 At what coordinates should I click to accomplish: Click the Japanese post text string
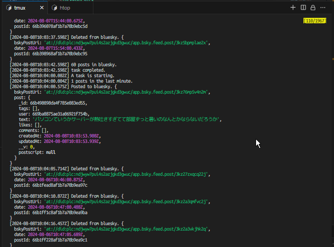click(126, 119)
